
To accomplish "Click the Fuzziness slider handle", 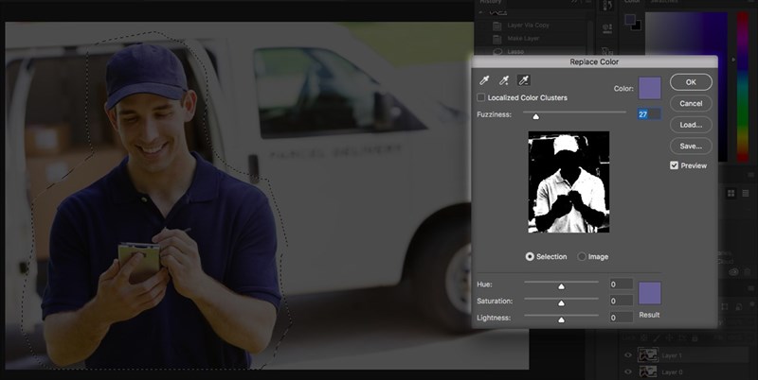I will click(x=535, y=116).
